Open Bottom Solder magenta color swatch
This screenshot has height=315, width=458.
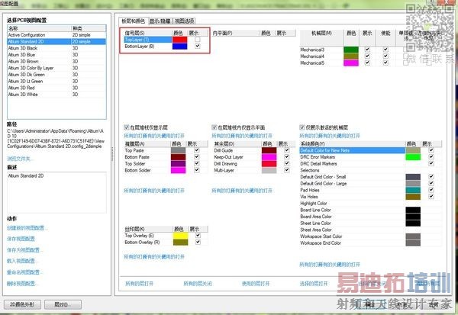[178, 170]
